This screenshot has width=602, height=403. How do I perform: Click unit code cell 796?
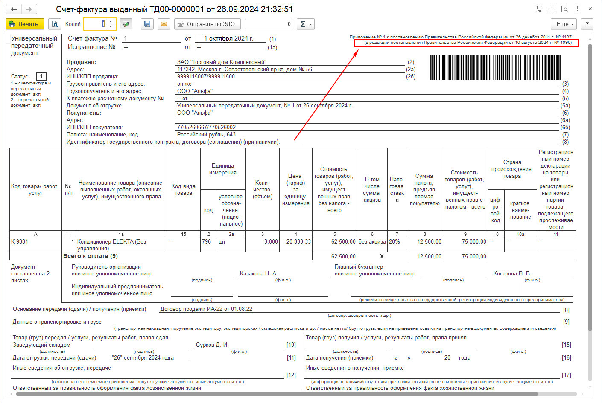click(x=208, y=245)
